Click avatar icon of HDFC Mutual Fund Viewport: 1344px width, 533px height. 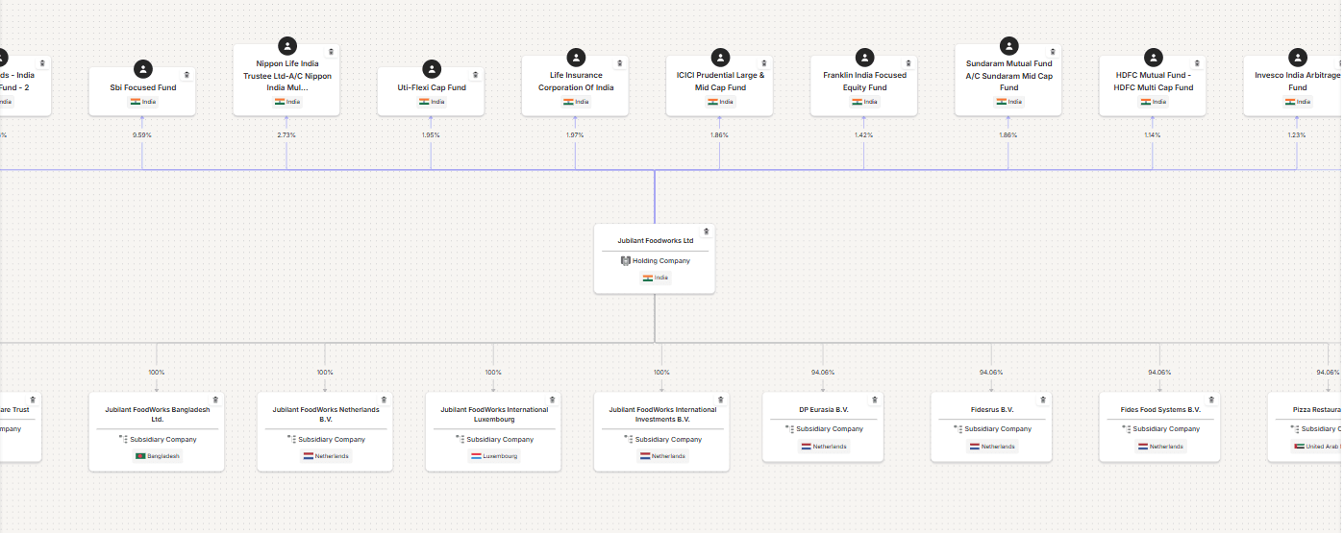click(1153, 58)
